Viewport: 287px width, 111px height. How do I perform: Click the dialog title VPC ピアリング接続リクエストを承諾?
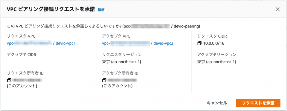pos(51,10)
